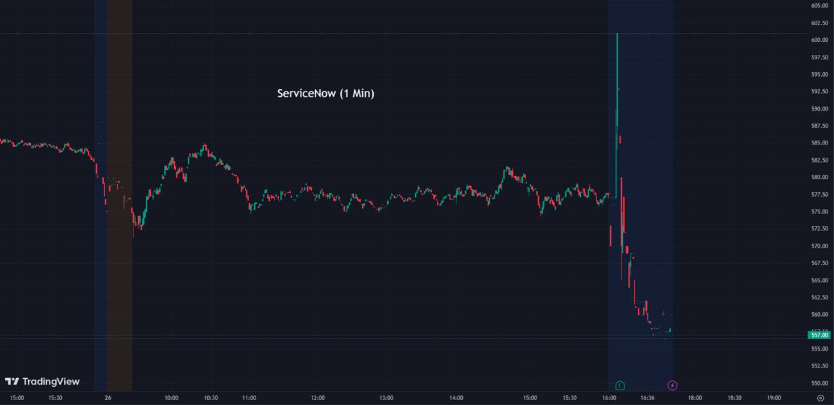The image size is (834, 405).
Task: Open chart settings hexagon icon at bottom right
Action: 820,398
